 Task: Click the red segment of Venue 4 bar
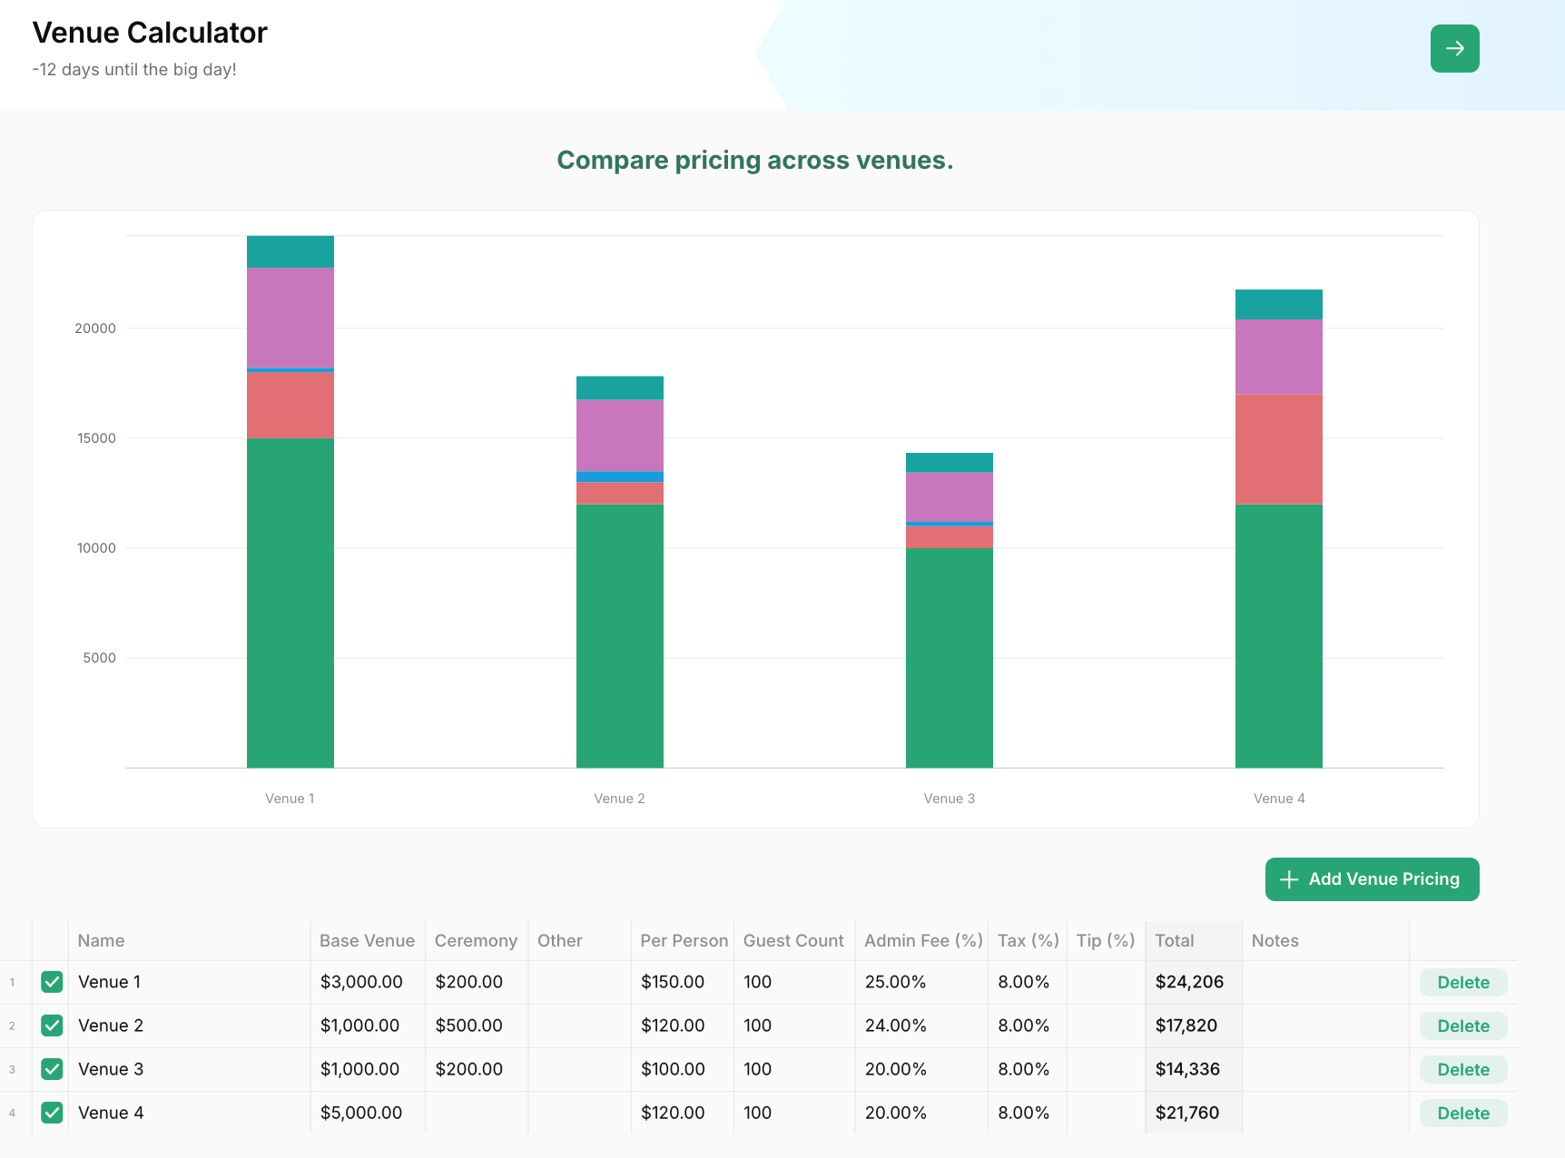(1278, 449)
